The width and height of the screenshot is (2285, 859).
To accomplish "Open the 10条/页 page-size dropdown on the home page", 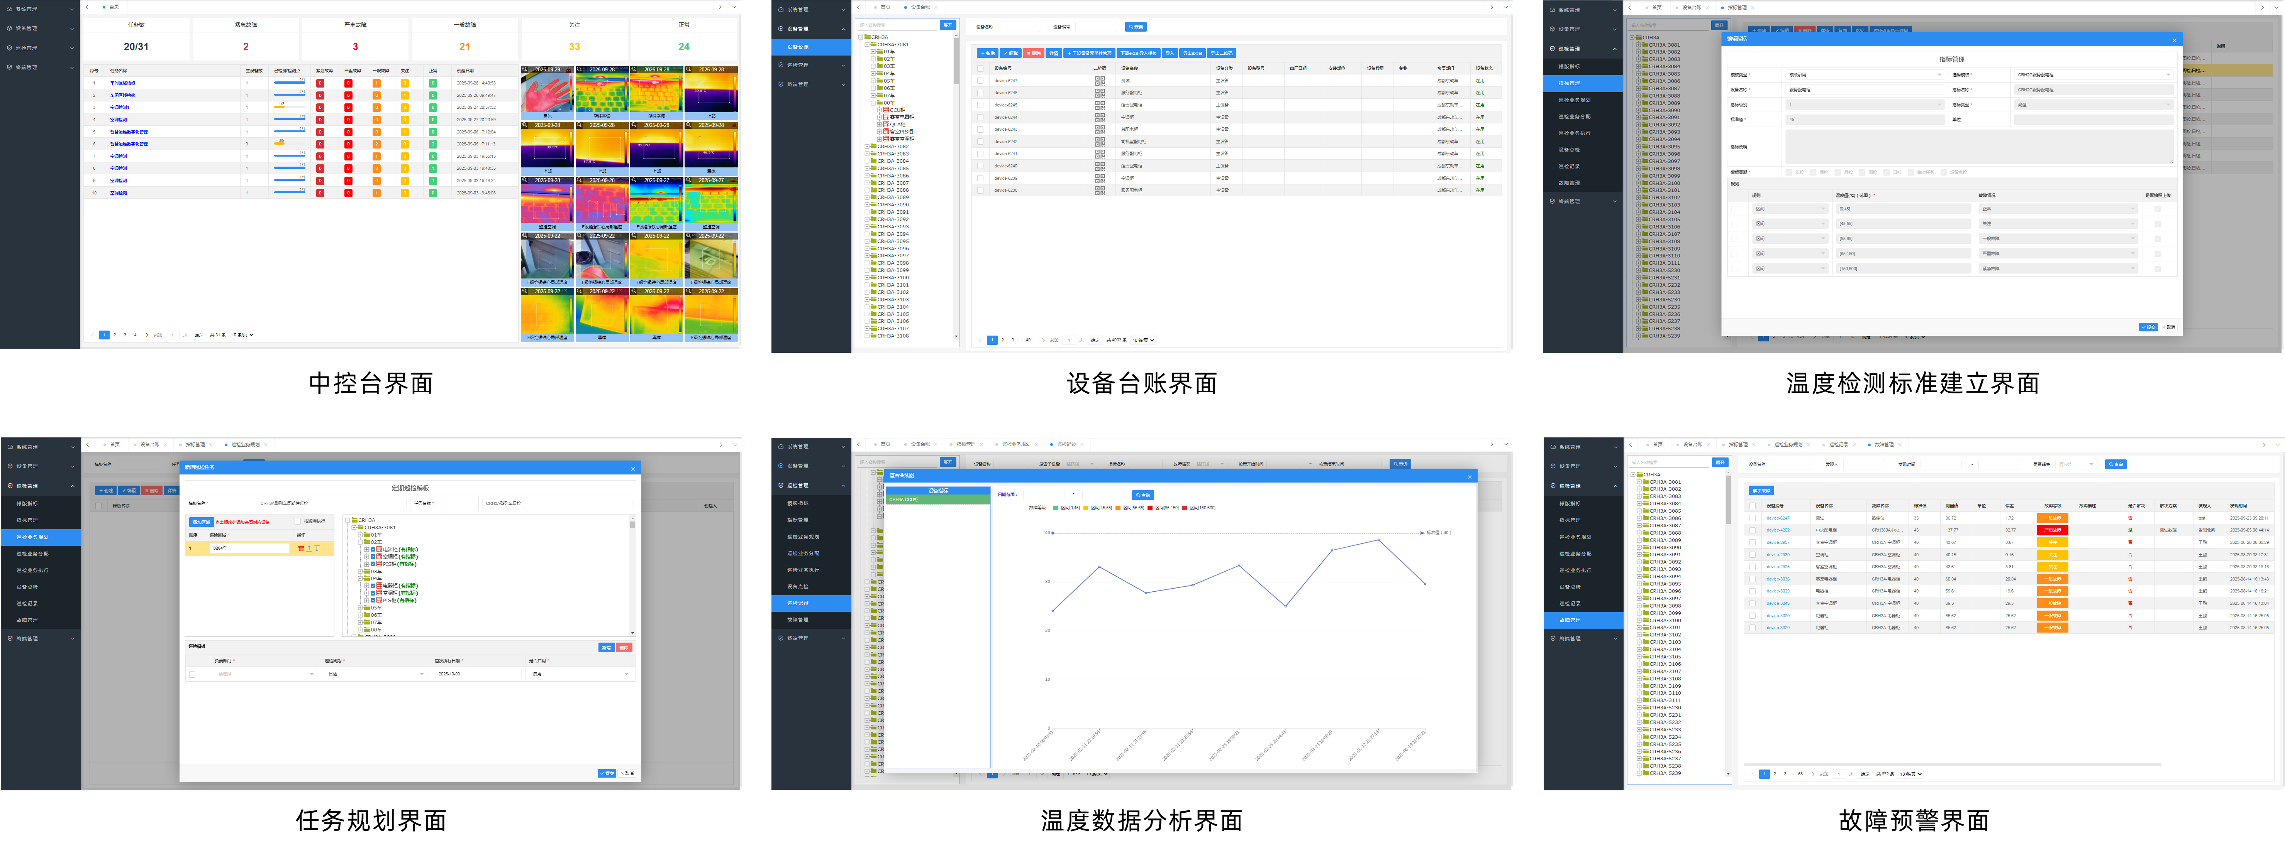I will coord(242,335).
